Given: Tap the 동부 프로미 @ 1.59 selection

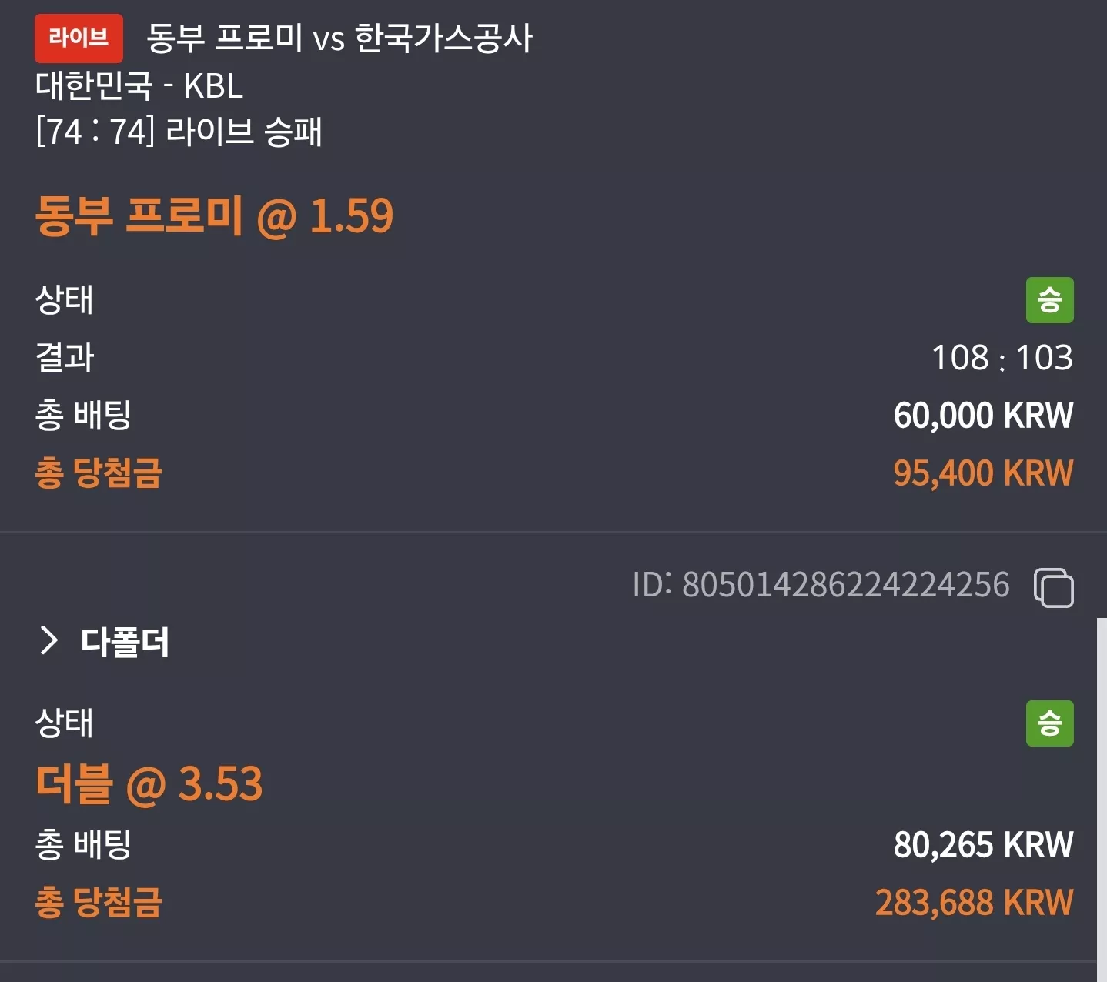Looking at the screenshot, I should tap(214, 215).
